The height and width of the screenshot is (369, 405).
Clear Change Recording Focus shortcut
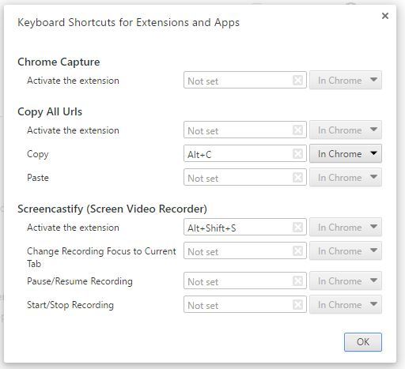297,250
